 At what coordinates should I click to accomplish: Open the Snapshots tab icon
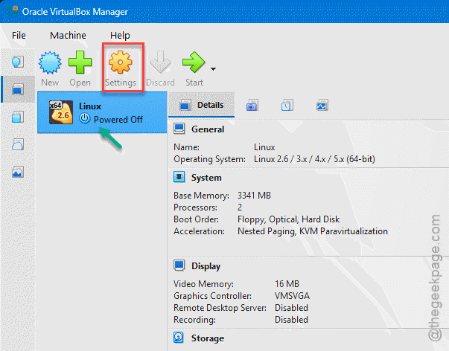pyautogui.click(x=252, y=106)
